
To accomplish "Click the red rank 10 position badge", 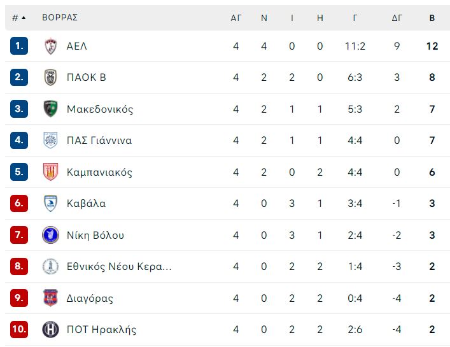I will tap(19, 329).
